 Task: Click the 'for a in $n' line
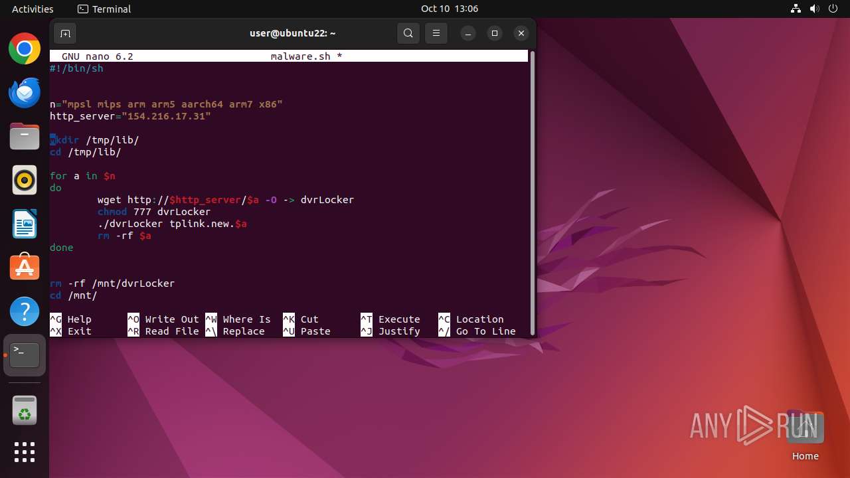(82, 176)
